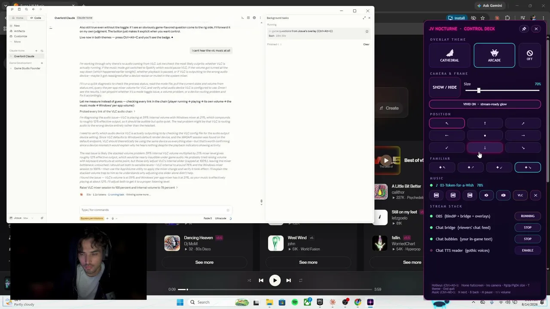The image size is (550, 309).
Task: Pin the JV Nocturne Control Deck window
Action: [x=524, y=29]
